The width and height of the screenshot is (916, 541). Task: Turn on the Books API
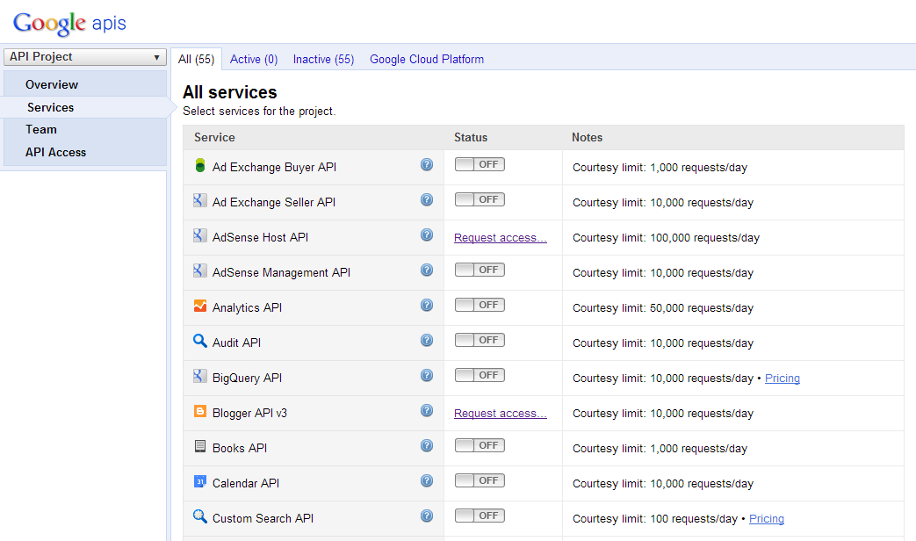pyautogui.click(x=479, y=445)
